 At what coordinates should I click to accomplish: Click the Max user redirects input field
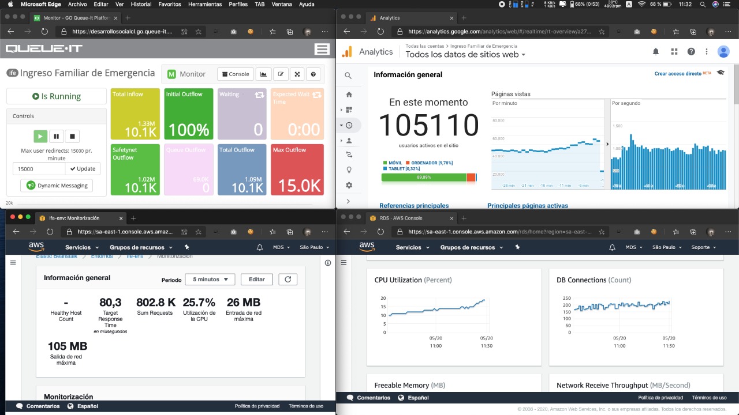pyautogui.click(x=39, y=169)
